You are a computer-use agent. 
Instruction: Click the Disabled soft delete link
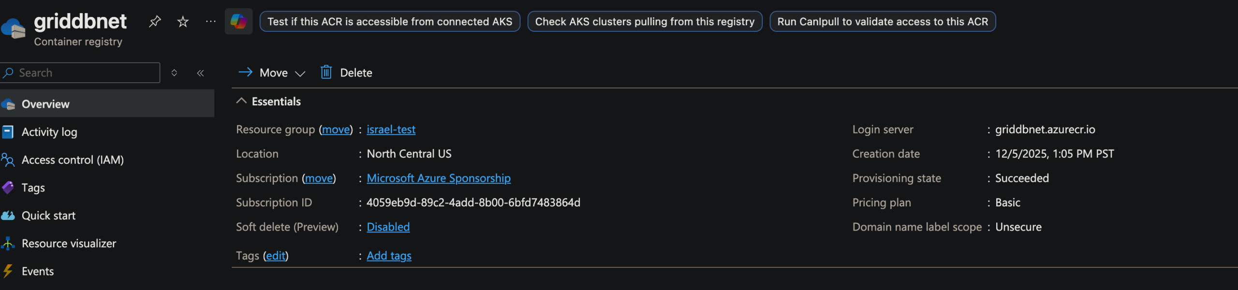pyautogui.click(x=388, y=227)
